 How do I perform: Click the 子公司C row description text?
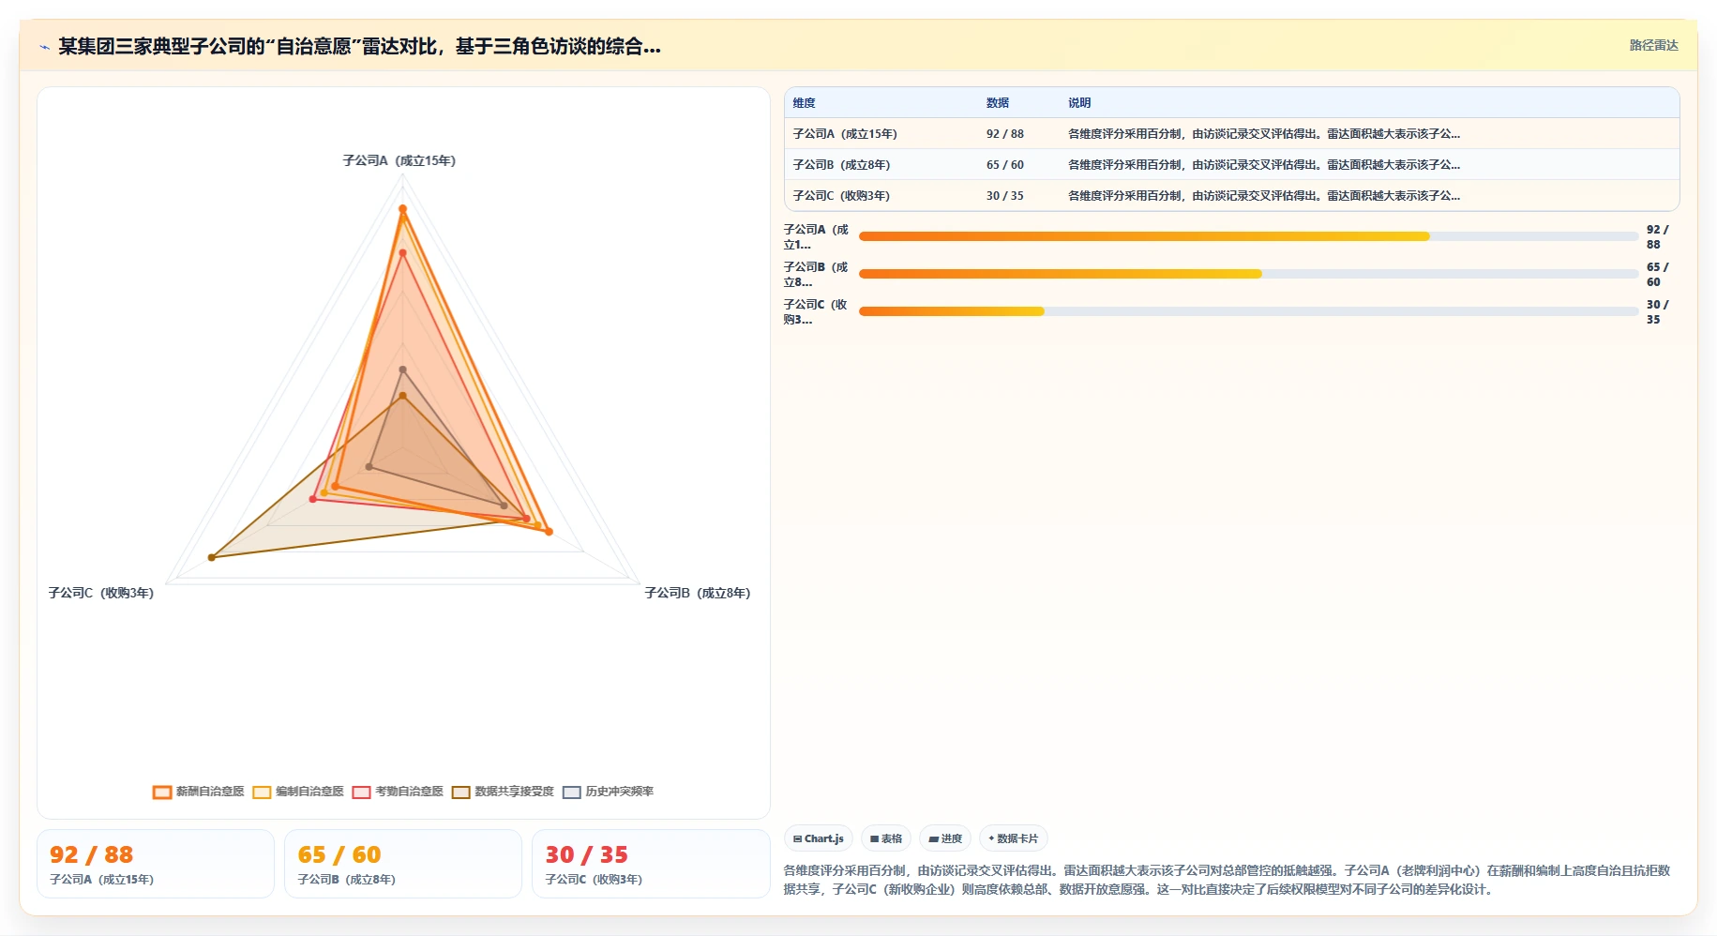1263,196
